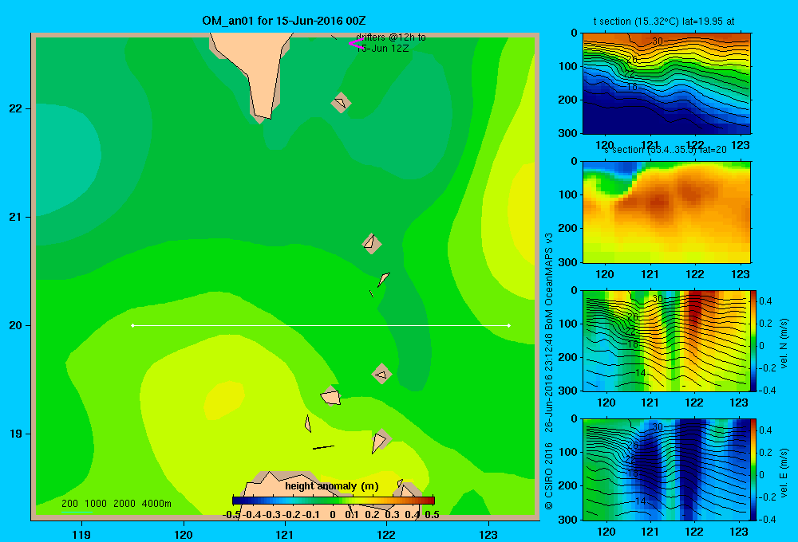The image size is (798, 542).
Task: Click the yellow high-anomaly patch near 19.3N, 120.4E
Action: (224, 401)
